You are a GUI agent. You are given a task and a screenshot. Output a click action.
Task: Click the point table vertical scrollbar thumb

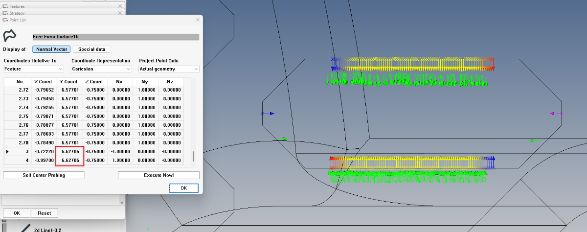click(x=193, y=157)
